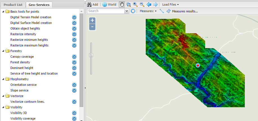Screen dimensions: 258x121
Task: Click the Visibility 3D gear icon
Action: point(74,113)
